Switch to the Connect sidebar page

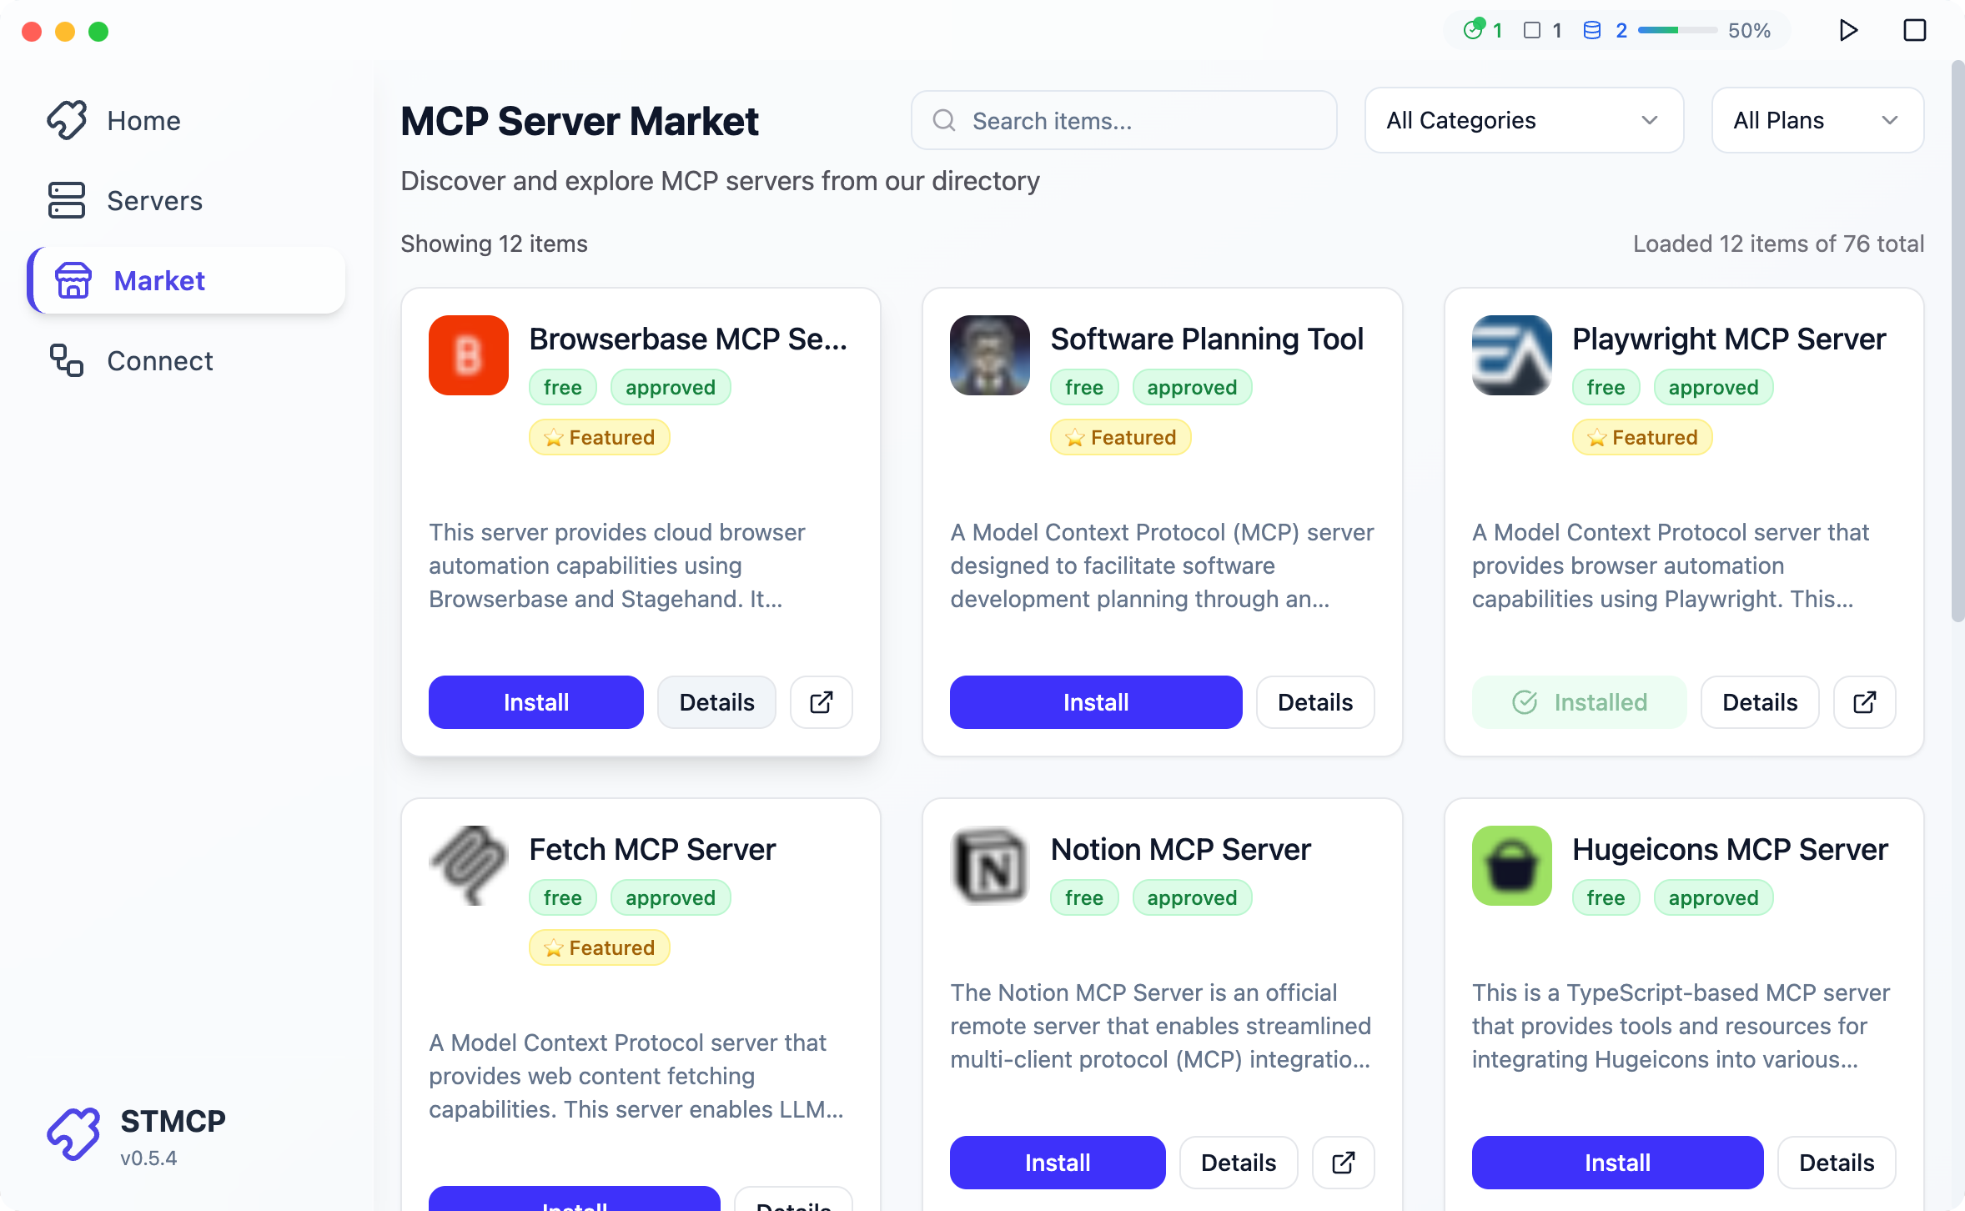pos(159,361)
